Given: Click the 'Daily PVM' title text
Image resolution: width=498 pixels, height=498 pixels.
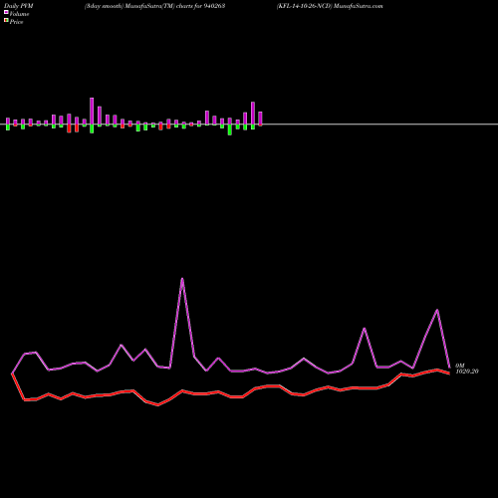Looking at the screenshot, I should click(18, 6).
